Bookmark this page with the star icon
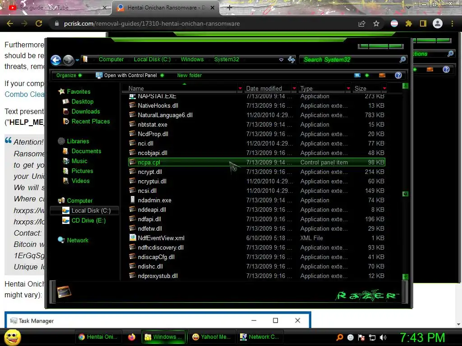The height and width of the screenshot is (346, 462). 376,23
